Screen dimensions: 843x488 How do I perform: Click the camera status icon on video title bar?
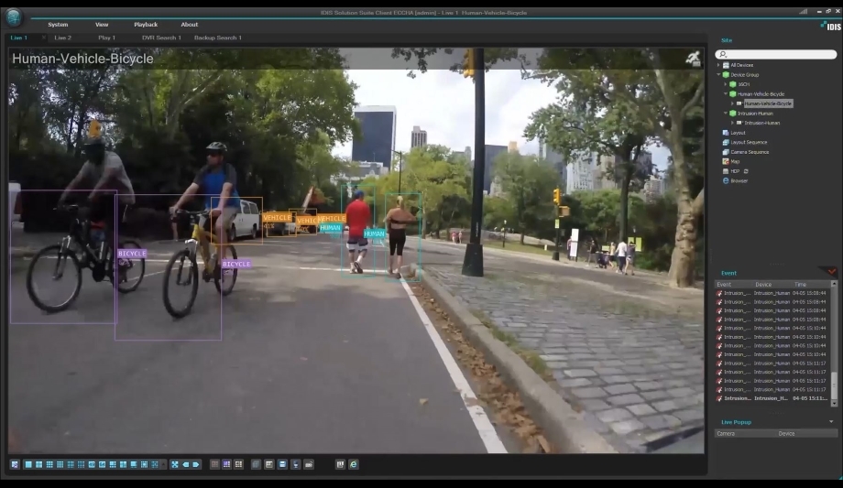click(693, 59)
